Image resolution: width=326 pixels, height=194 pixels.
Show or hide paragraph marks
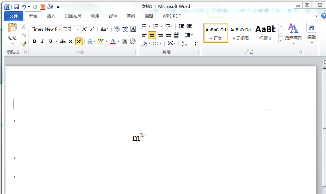(196, 43)
